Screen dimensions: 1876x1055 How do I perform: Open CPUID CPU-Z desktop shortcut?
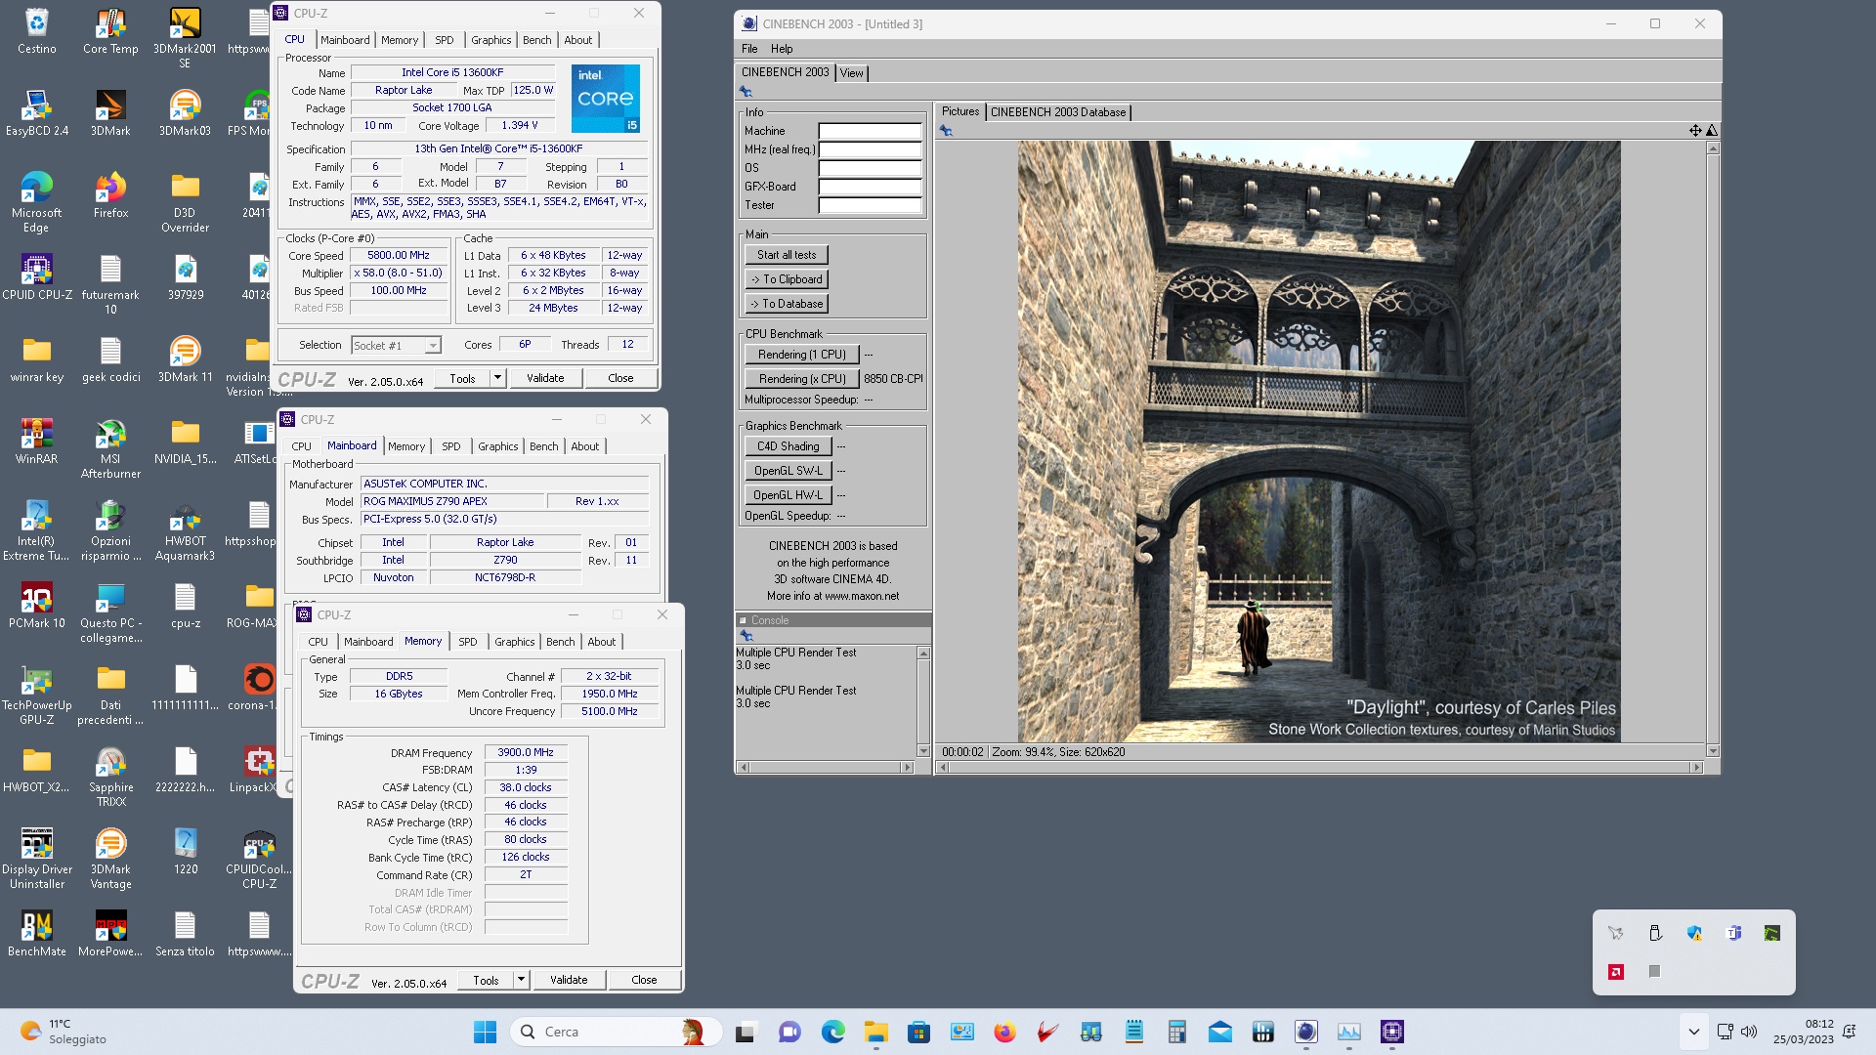[x=36, y=277]
